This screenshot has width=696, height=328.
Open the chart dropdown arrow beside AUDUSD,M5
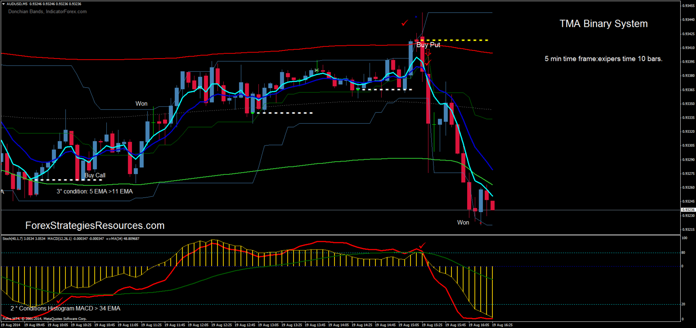[3, 4]
